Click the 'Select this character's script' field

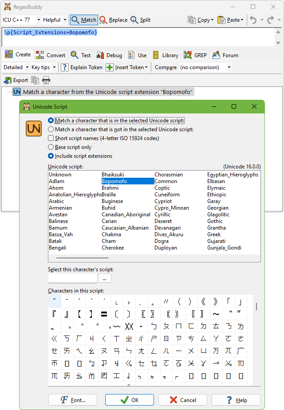tap(73, 278)
